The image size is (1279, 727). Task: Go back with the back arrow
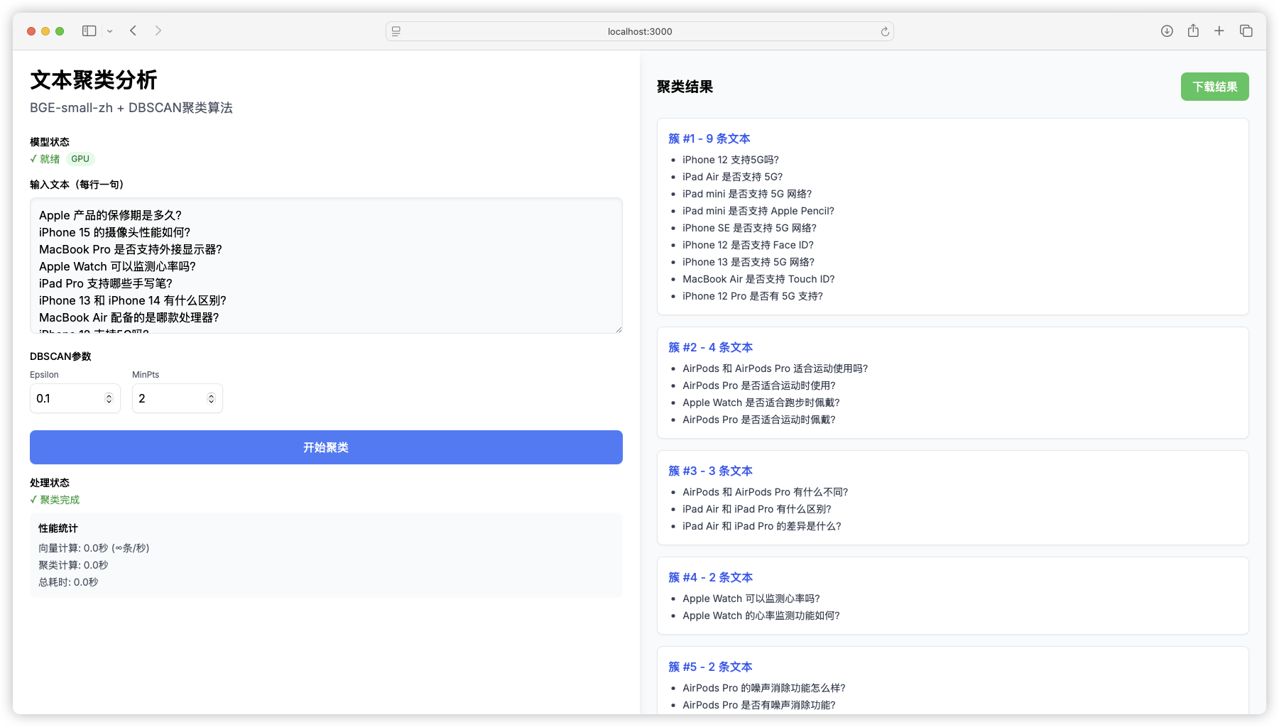[x=133, y=31]
